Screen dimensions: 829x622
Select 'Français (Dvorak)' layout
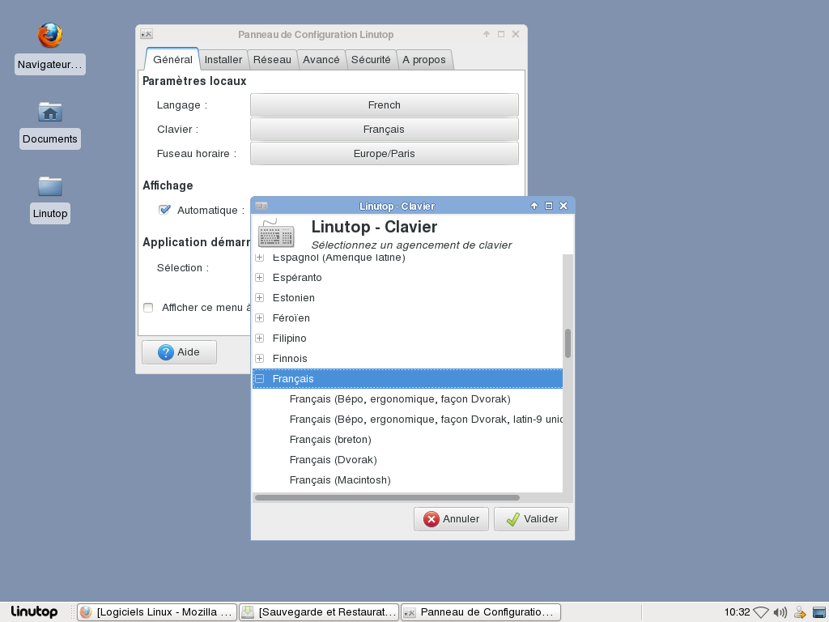click(408, 460)
